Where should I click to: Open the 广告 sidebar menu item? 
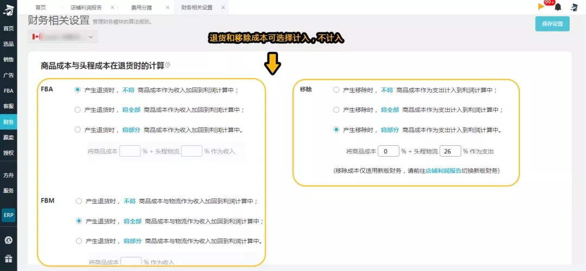[x=8, y=75]
